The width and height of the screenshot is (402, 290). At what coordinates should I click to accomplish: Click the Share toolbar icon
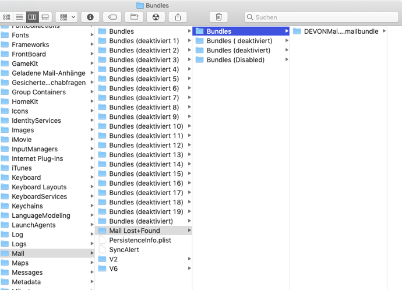pyautogui.click(x=178, y=17)
